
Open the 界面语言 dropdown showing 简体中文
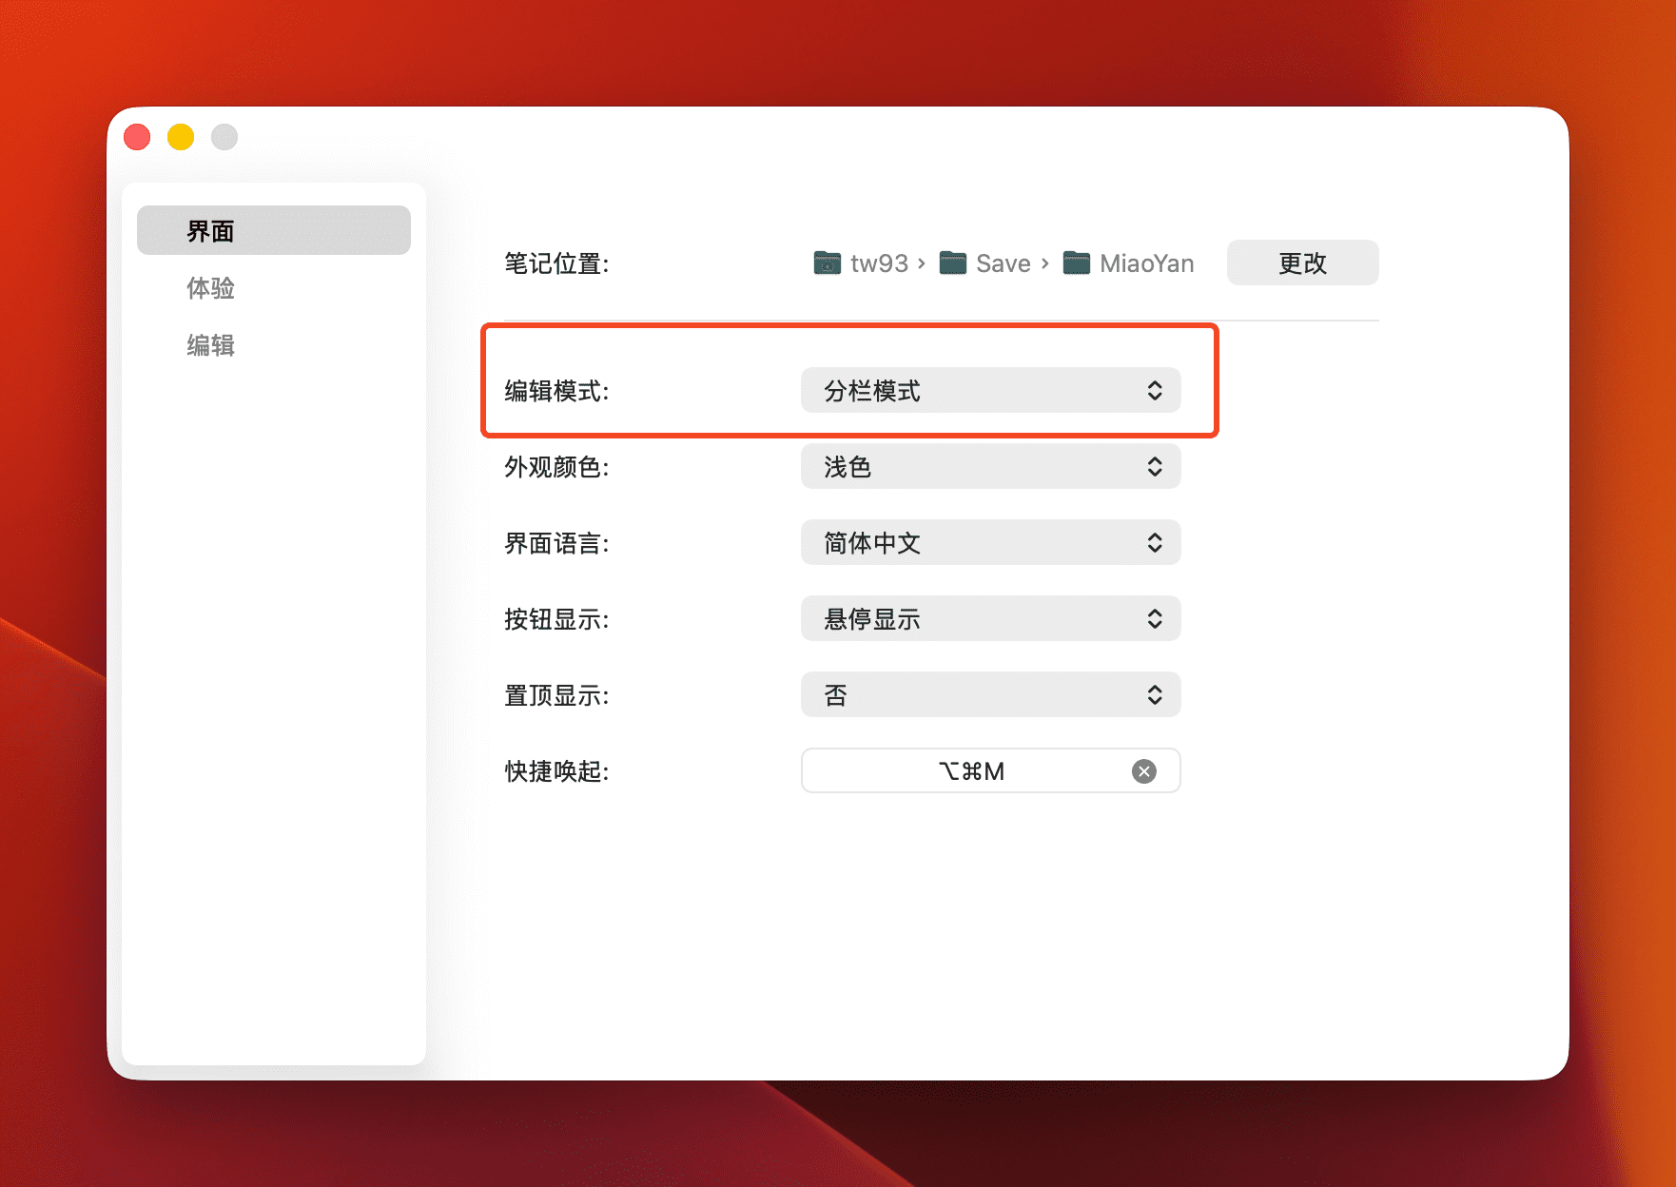(x=990, y=543)
